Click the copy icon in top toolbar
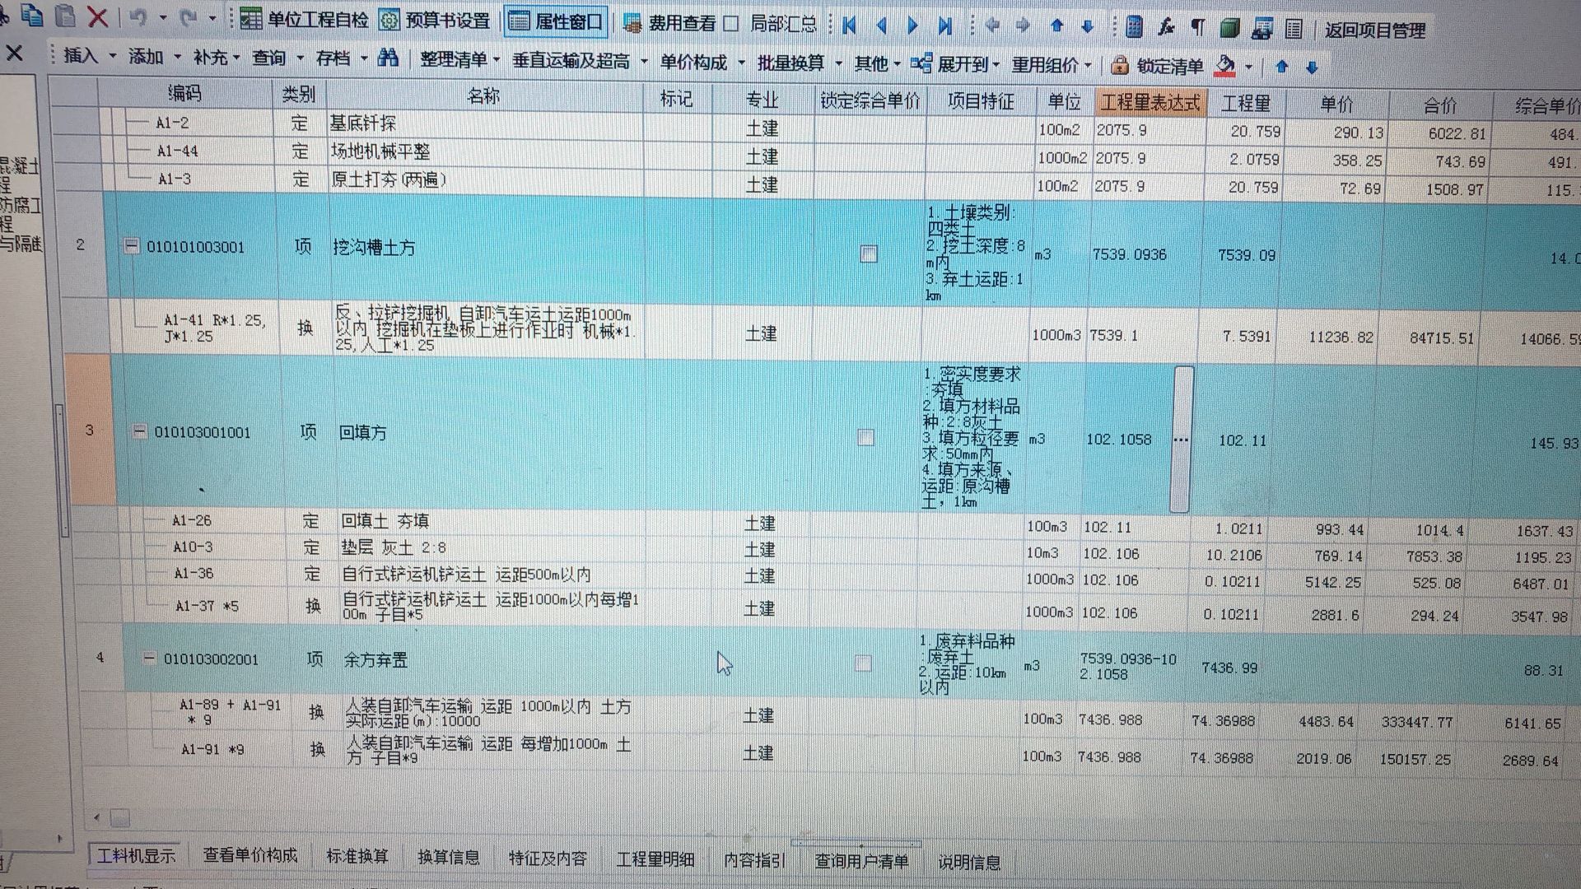This screenshot has height=889, width=1581. 33,15
